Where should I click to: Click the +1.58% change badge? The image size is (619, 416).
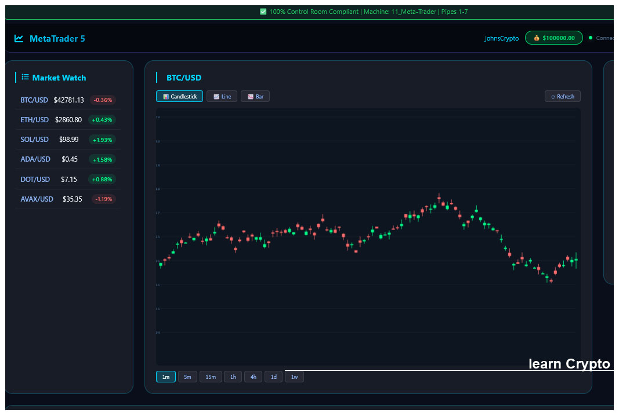(x=102, y=160)
